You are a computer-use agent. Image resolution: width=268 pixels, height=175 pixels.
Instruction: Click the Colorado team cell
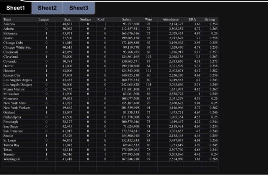[20, 61]
